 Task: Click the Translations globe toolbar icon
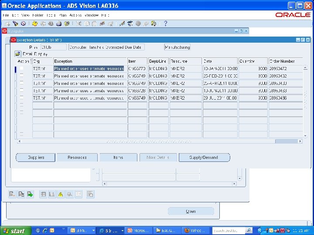[138, 24]
